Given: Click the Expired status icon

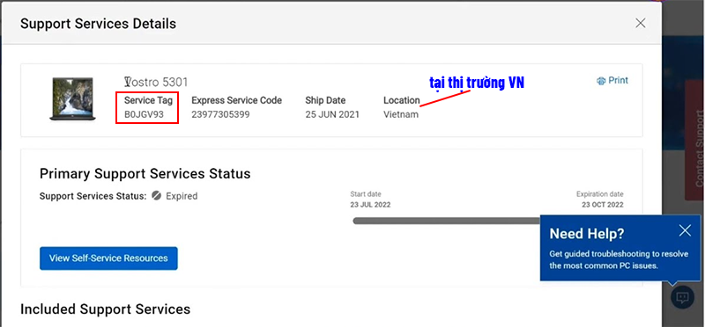Looking at the screenshot, I should (x=156, y=196).
